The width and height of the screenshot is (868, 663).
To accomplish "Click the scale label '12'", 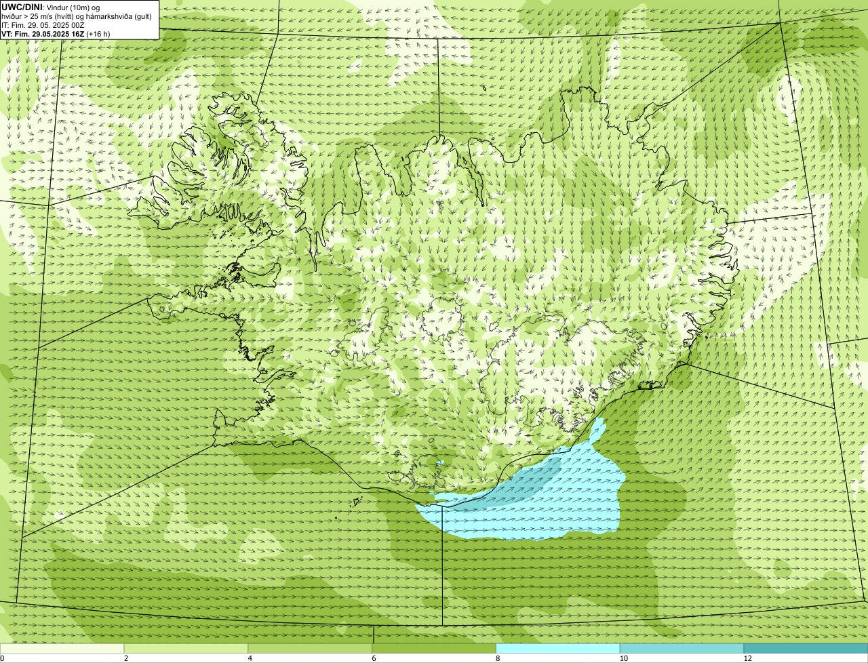I will tap(747, 658).
